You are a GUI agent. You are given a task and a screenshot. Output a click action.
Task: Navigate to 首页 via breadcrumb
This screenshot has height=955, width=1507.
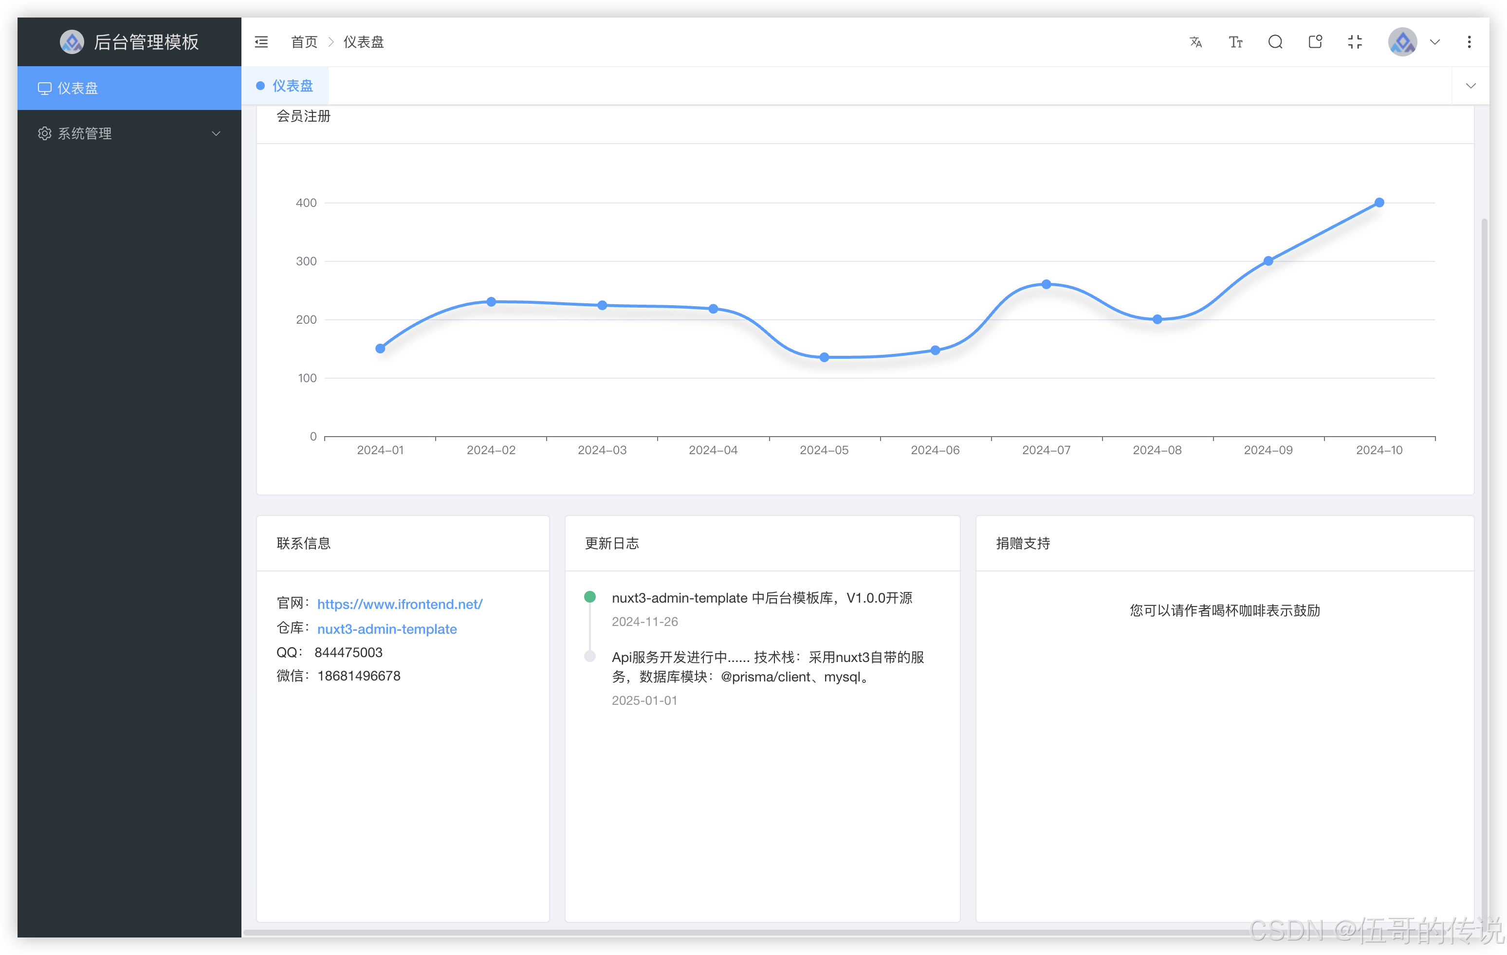[x=304, y=41]
